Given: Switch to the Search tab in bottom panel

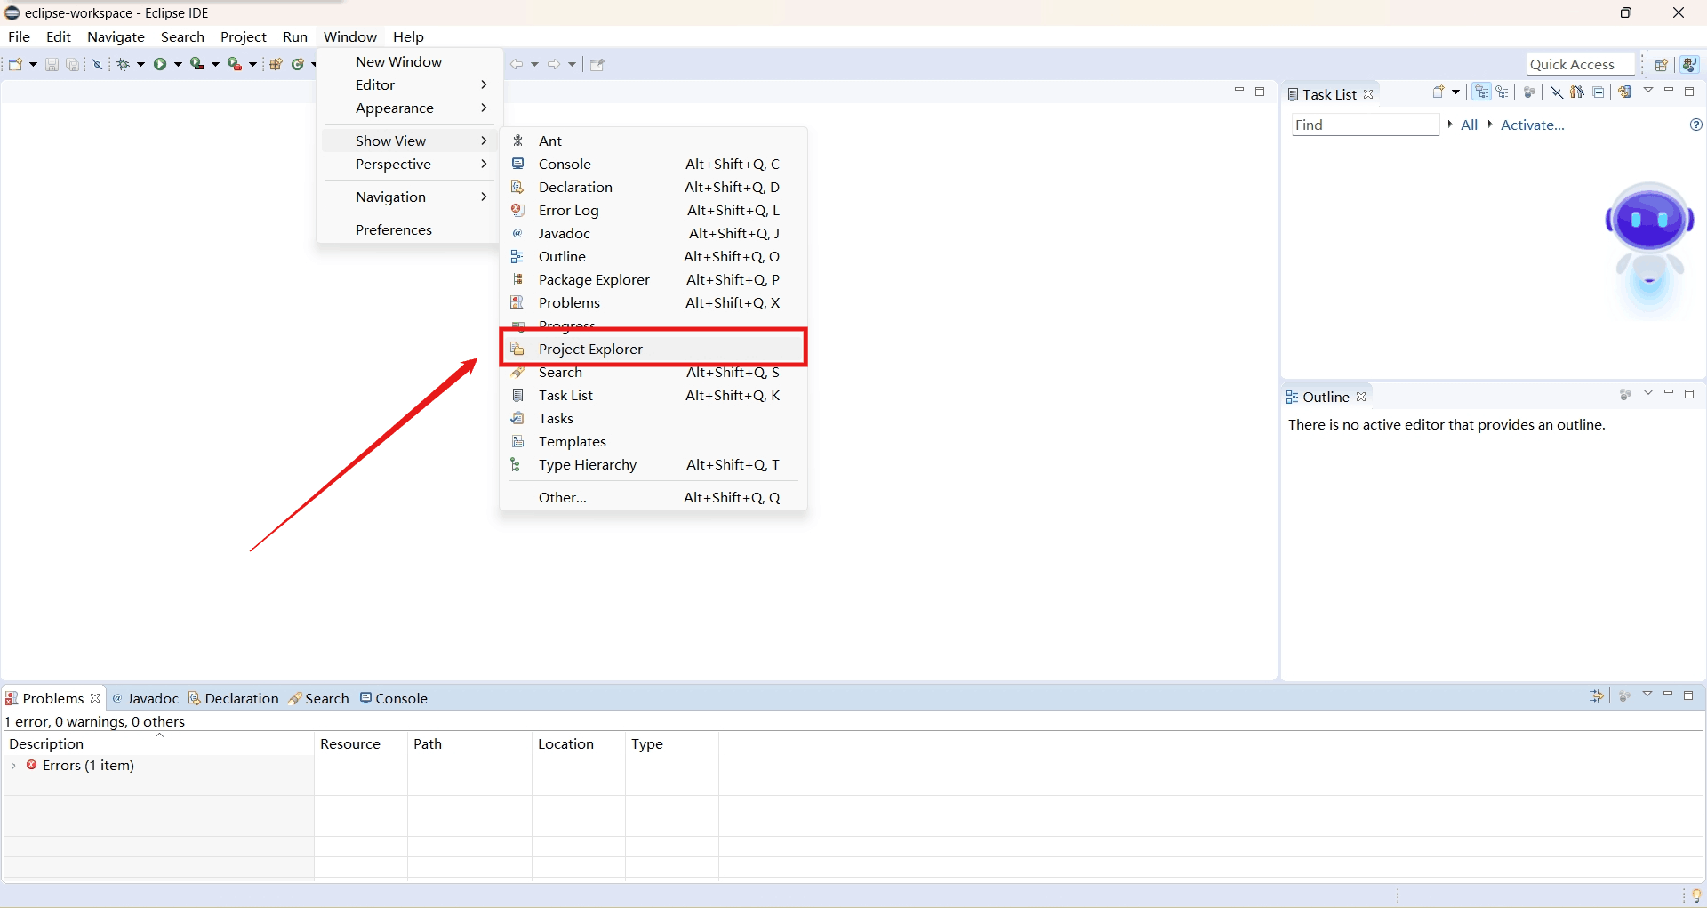Looking at the screenshot, I should point(318,698).
